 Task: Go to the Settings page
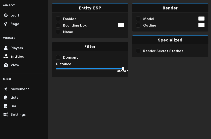pos(18,114)
